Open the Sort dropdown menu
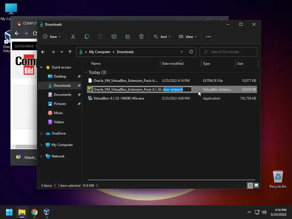292x219 pixels. [162, 37]
